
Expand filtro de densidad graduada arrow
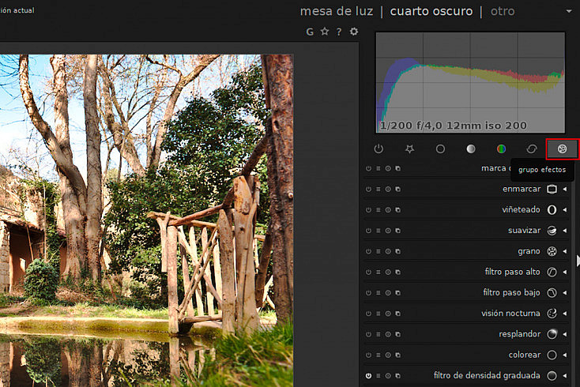click(565, 375)
